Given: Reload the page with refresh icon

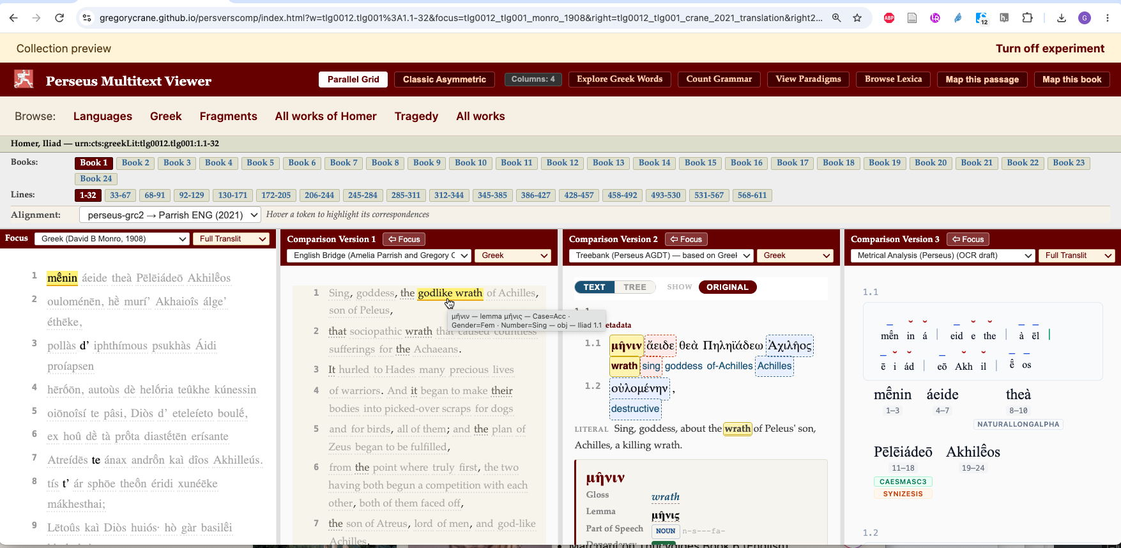Looking at the screenshot, I should tap(59, 18).
